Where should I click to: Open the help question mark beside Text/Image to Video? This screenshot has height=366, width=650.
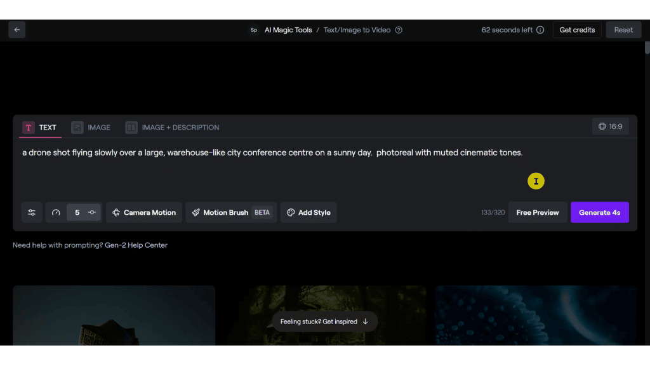[x=398, y=30]
